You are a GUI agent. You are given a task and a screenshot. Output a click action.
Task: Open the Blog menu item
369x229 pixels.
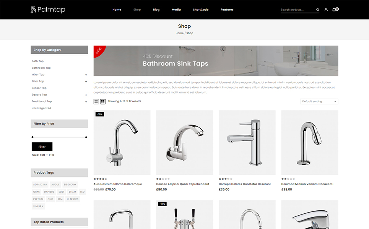pos(156,10)
